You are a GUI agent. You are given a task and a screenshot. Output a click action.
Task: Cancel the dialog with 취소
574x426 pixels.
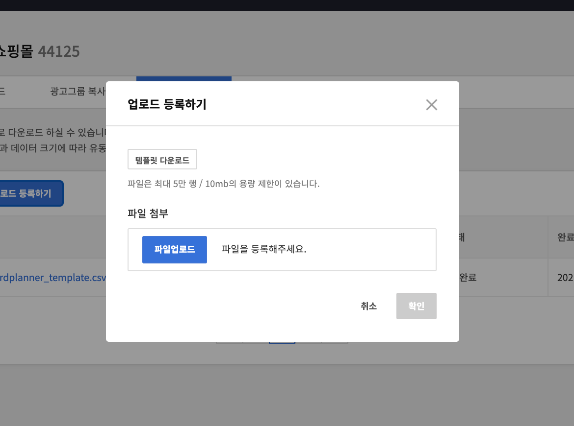tap(368, 306)
